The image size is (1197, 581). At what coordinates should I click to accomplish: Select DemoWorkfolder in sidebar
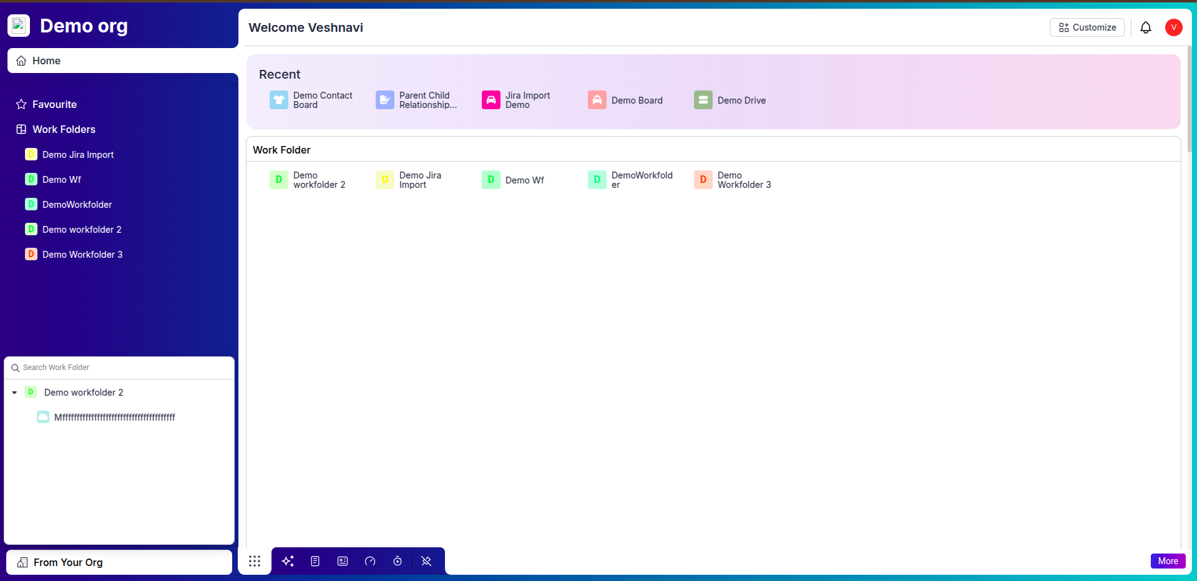click(x=77, y=205)
